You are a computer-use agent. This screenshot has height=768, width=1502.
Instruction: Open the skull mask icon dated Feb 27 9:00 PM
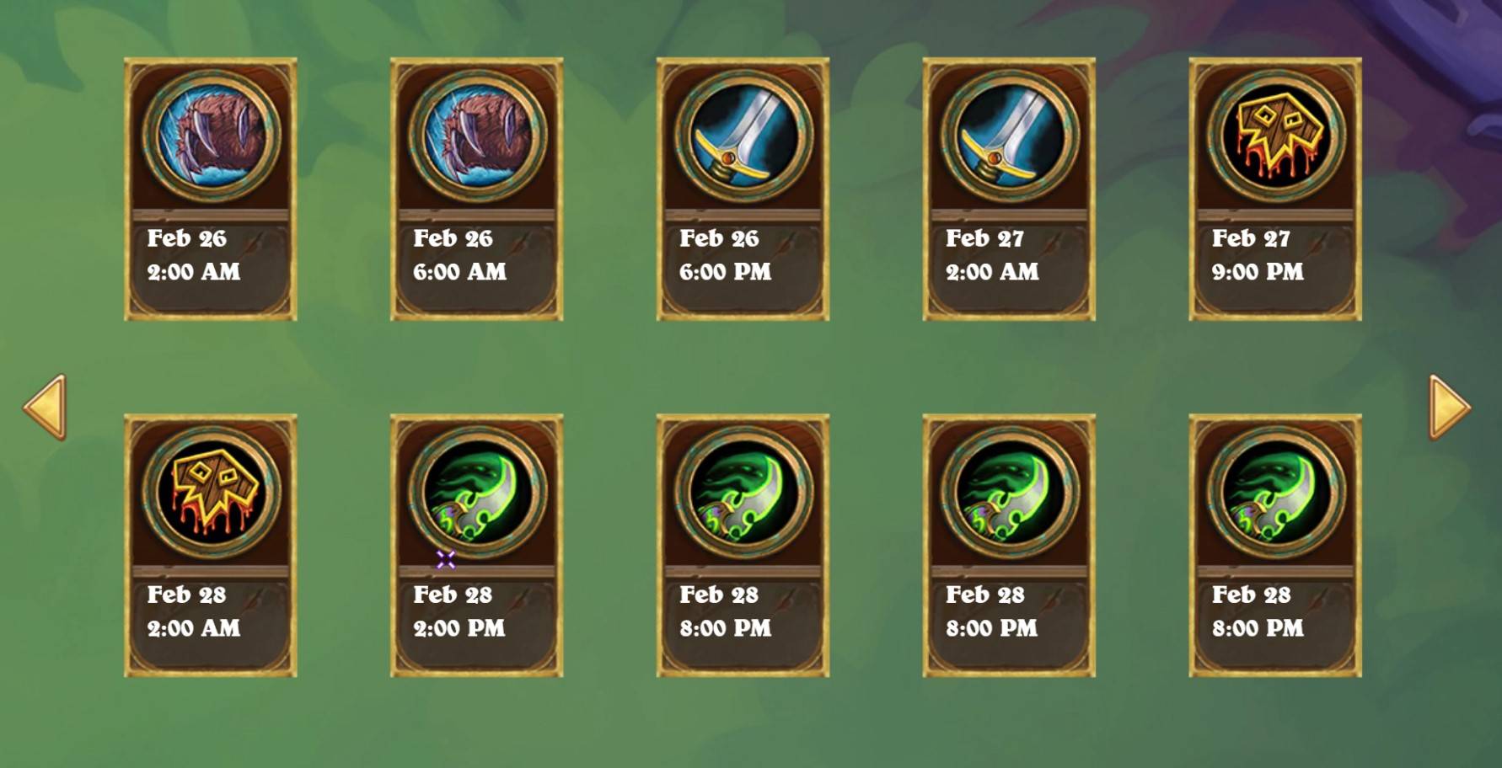pos(1276,136)
